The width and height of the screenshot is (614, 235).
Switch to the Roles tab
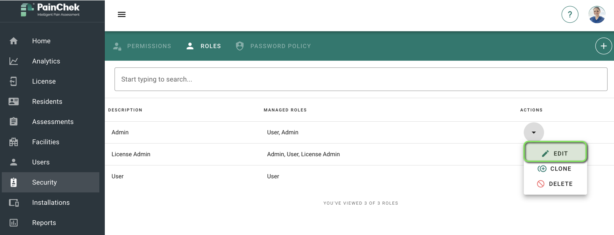[204, 46]
